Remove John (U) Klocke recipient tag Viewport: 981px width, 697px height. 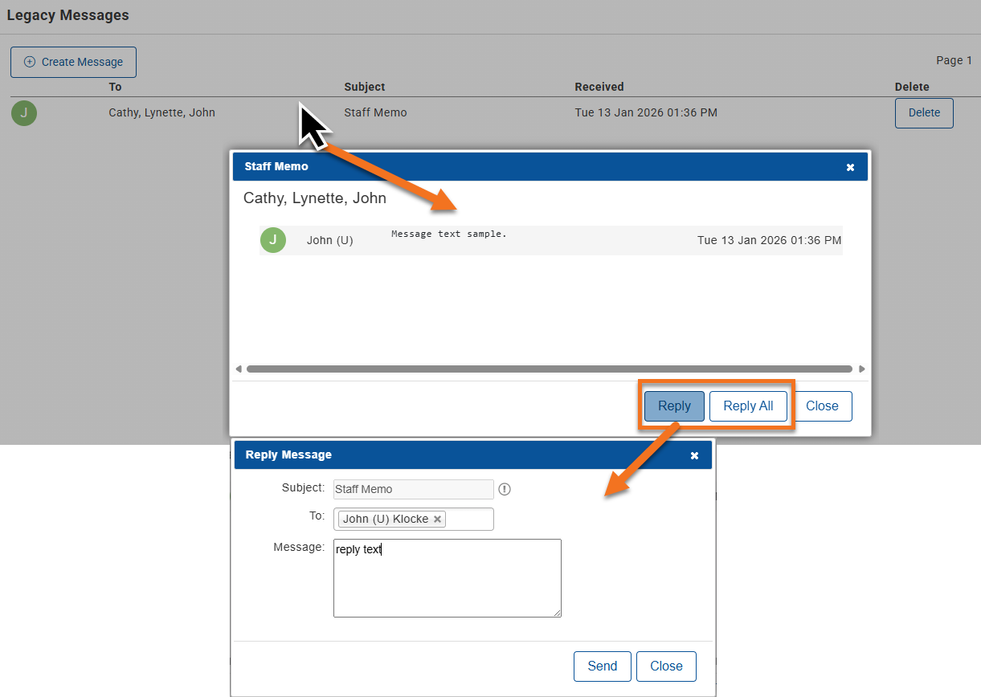[x=437, y=520]
